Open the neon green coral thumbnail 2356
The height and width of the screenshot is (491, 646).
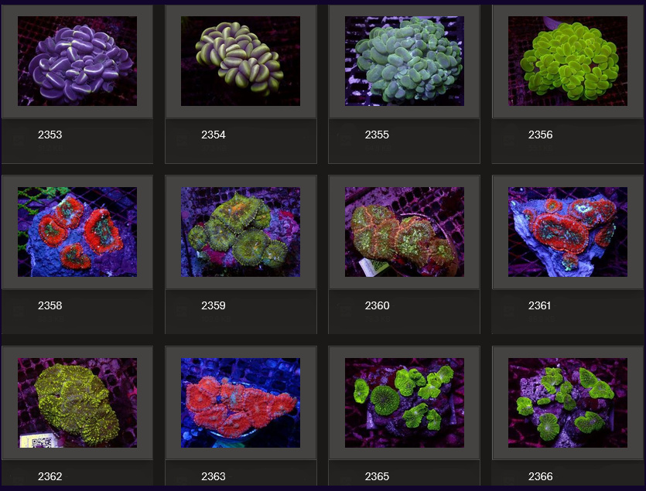click(x=568, y=61)
